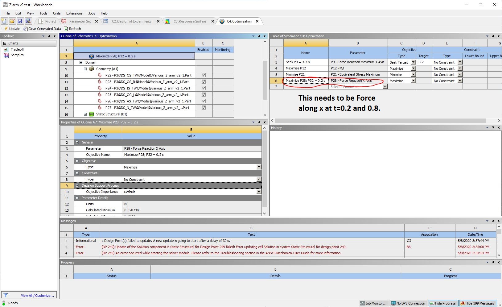Uncheck the P26 Enabled checkbox
Screen dimensions: 502x307
204,101
